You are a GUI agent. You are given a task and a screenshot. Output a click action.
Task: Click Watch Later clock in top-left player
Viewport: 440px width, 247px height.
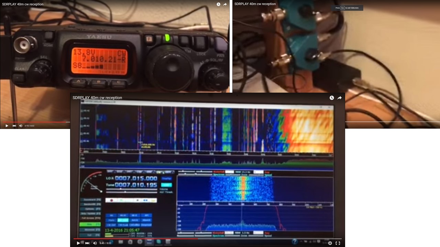coord(218,4)
